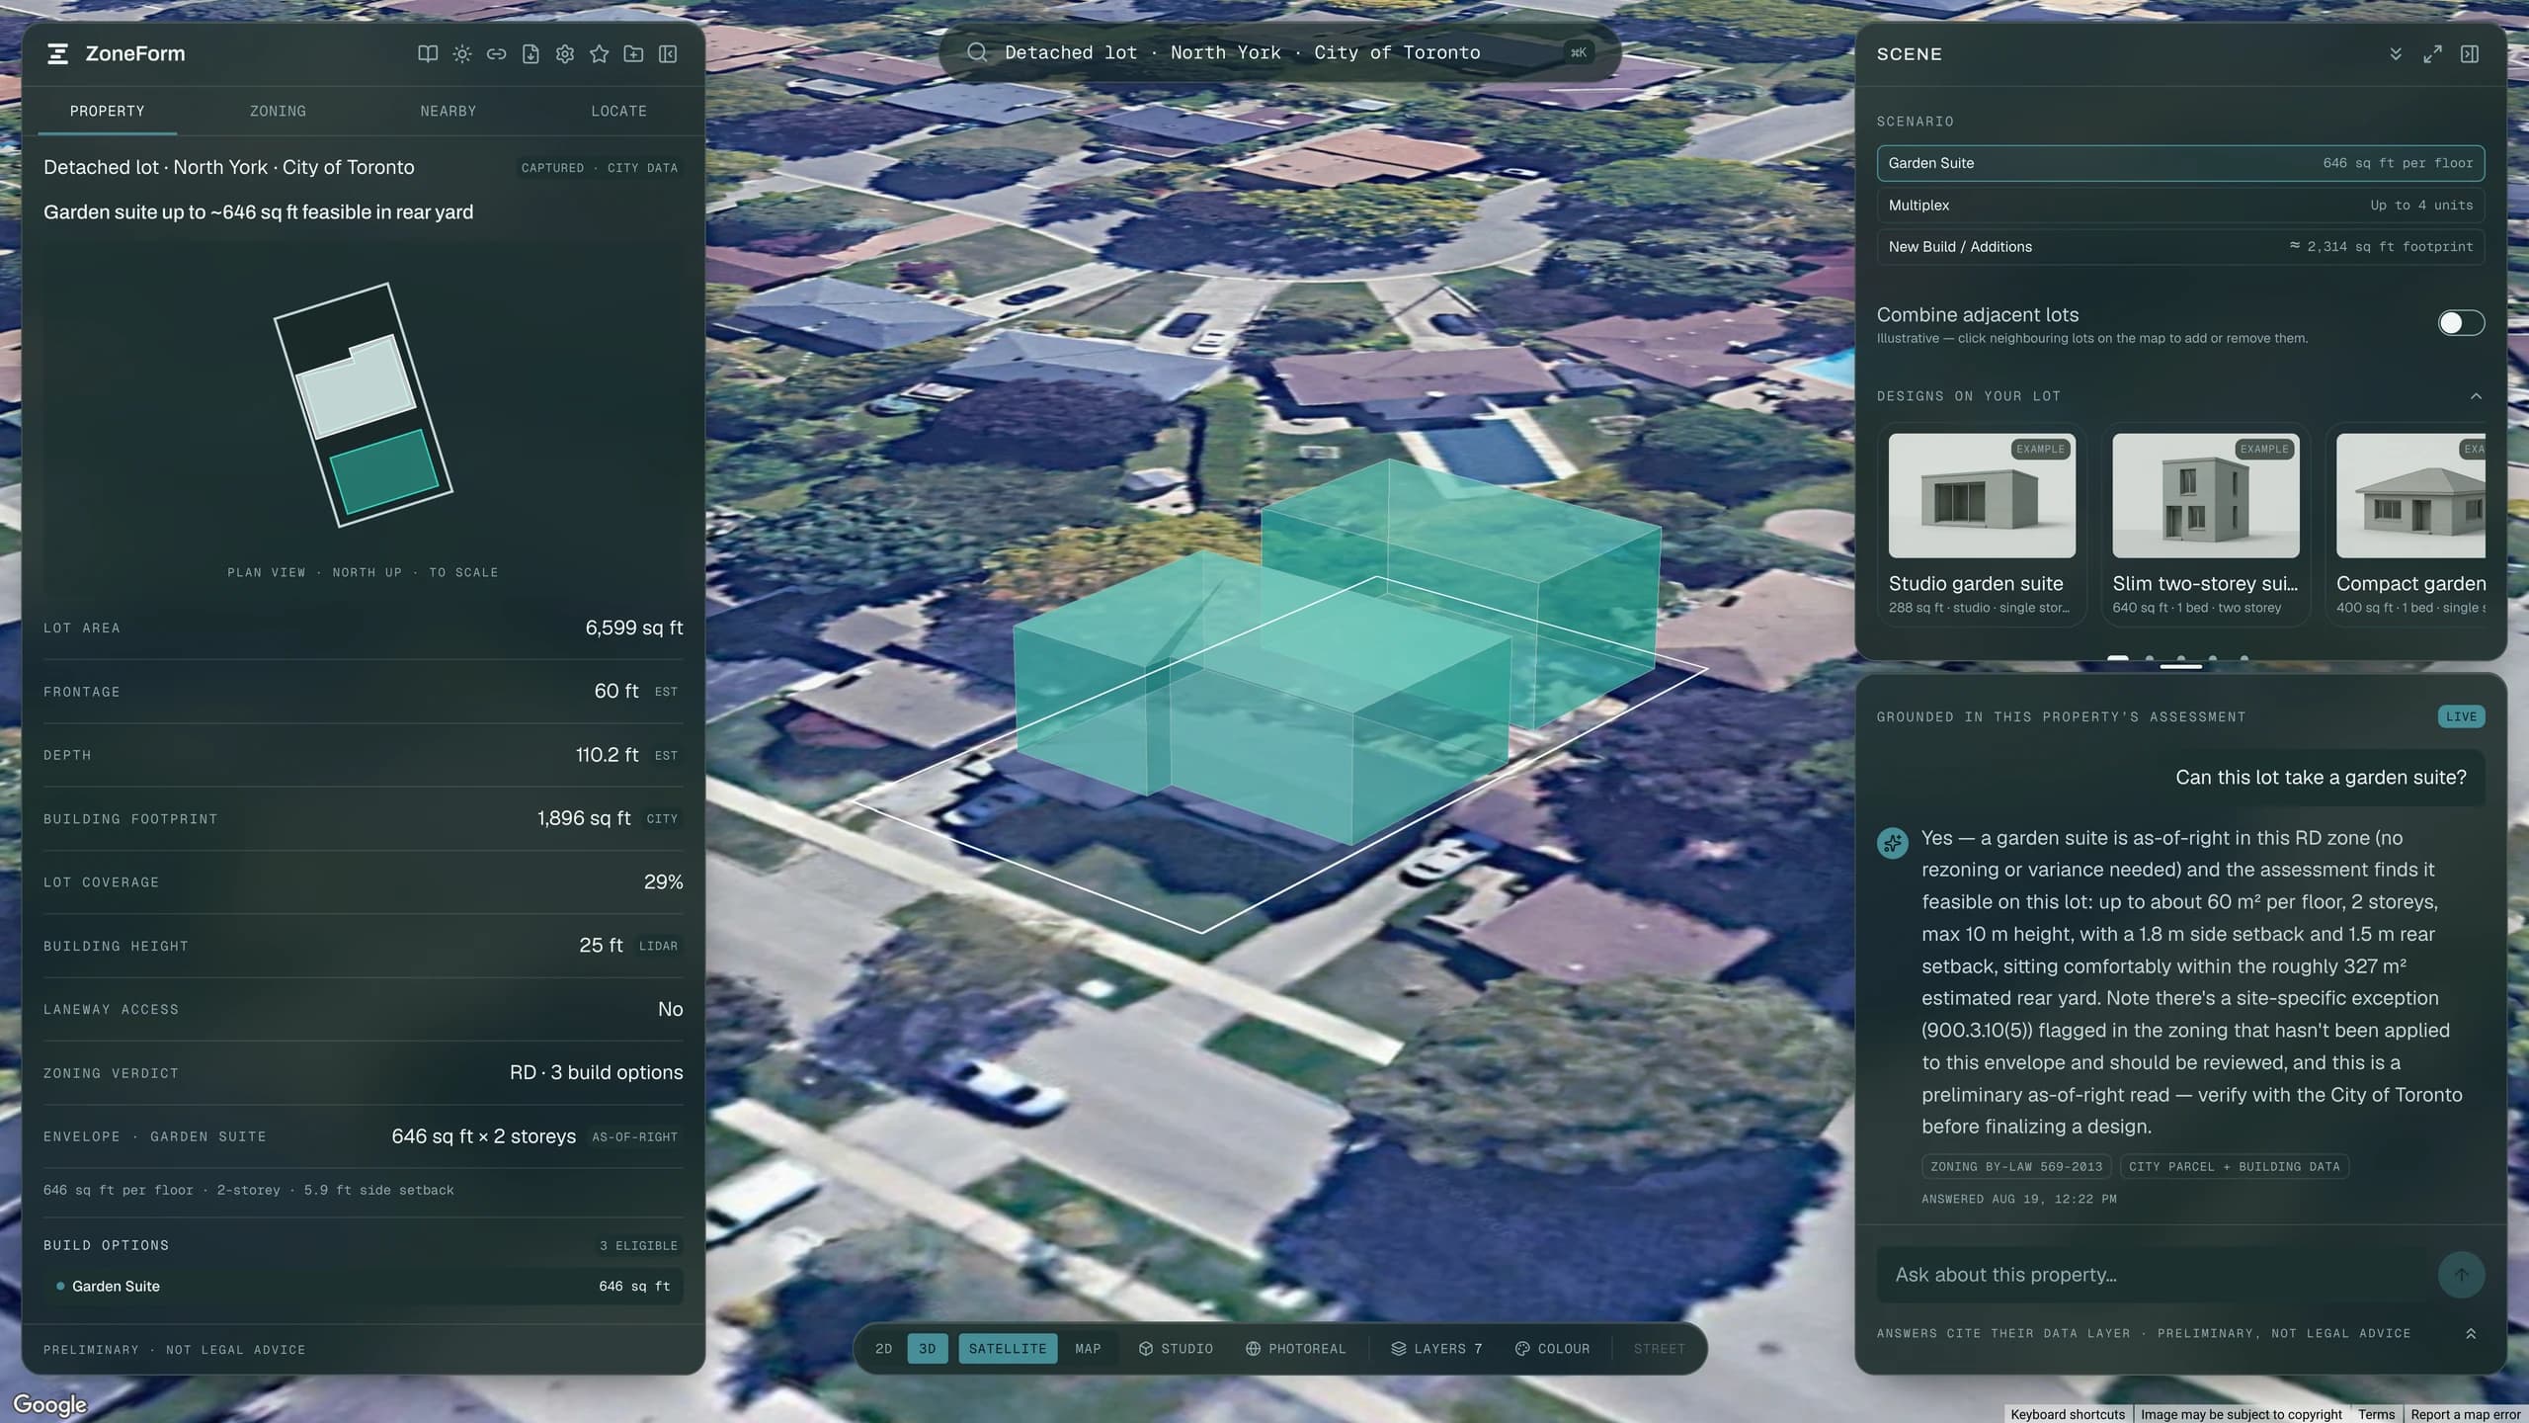Enable Studio render mode
This screenshot has width=2529, height=1423.
pos(1176,1349)
